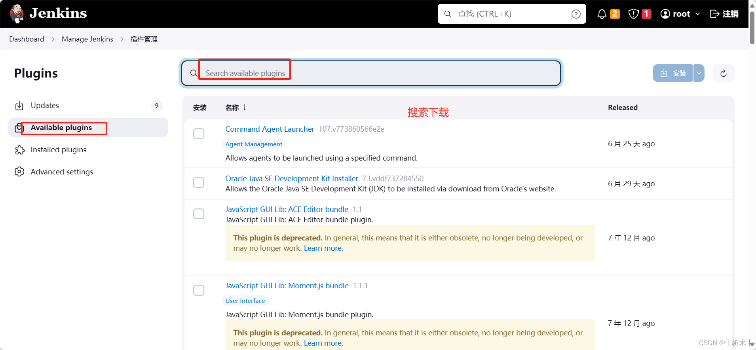Focus the global search box (CTRL+K)
The height and width of the screenshot is (350, 756).
tap(511, 14)
